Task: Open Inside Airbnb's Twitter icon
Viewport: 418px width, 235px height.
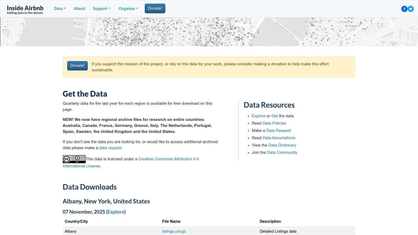Action: tap(410, 9)
